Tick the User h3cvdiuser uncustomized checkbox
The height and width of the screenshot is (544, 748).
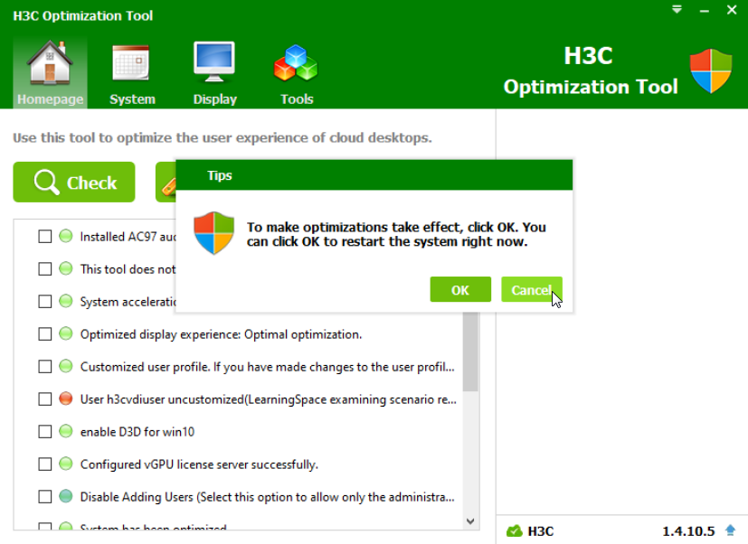coord(45,399)
